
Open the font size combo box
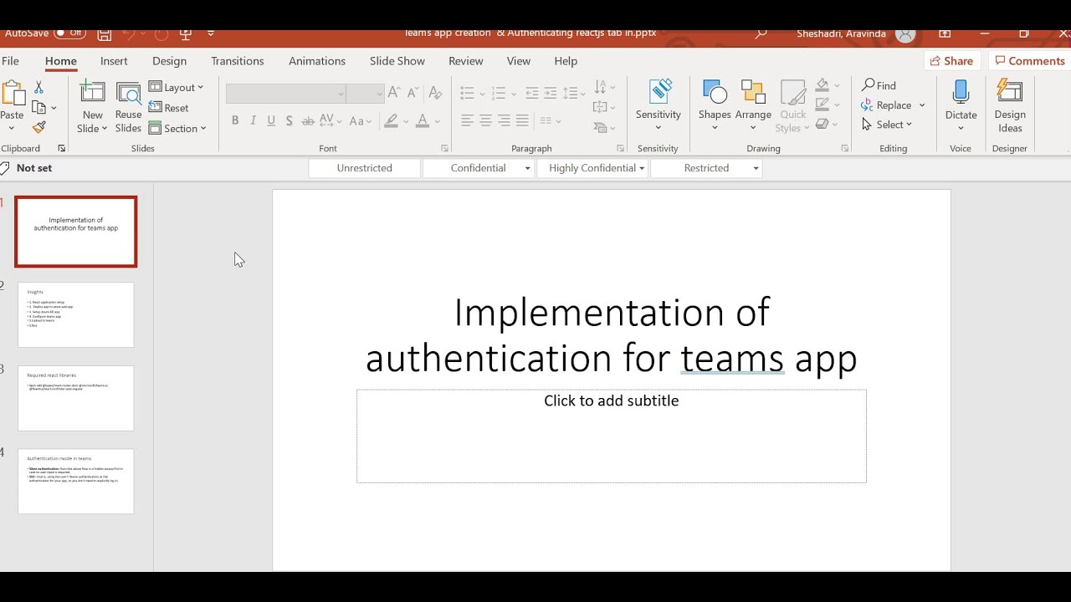[x=366, y=94]
